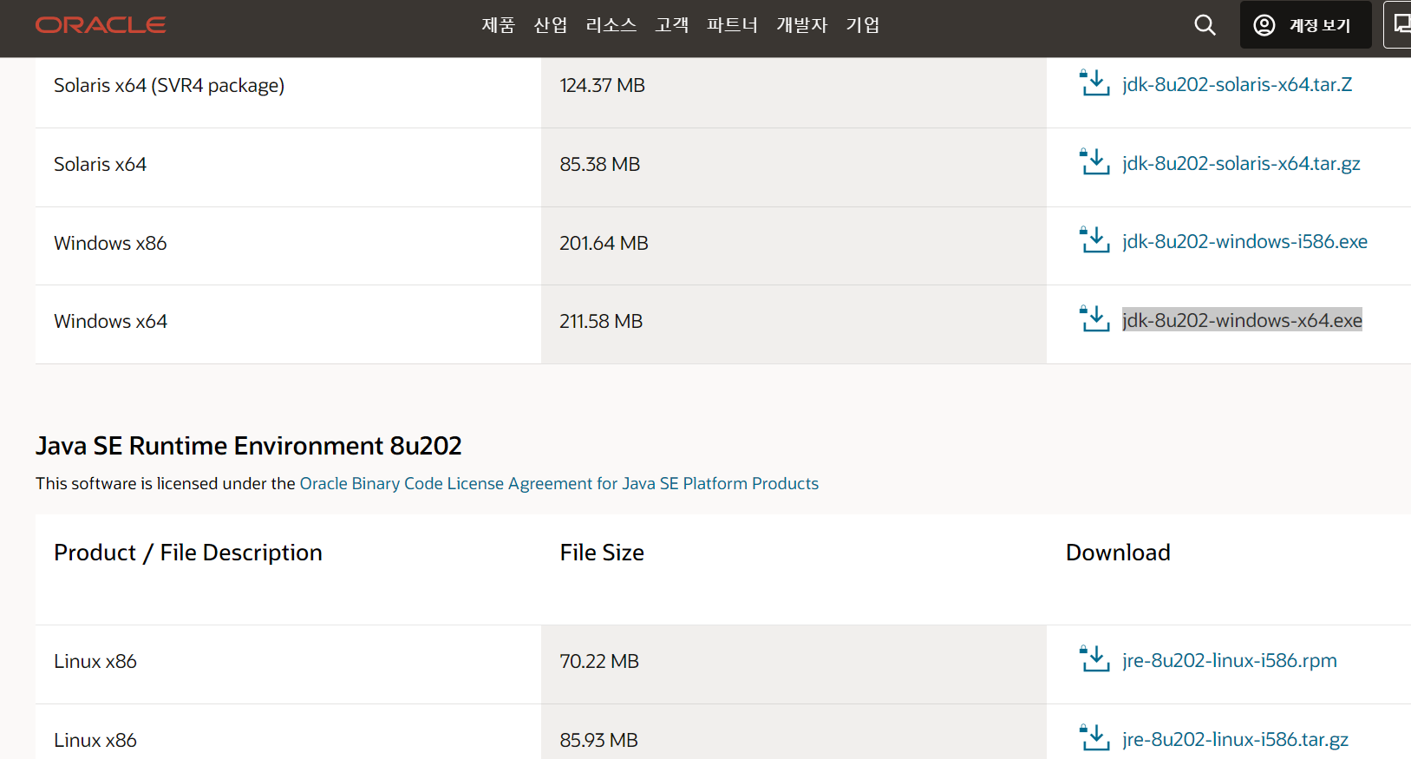
Task: Select the 211.58 MB file size
Action: (x=601, y=321)
